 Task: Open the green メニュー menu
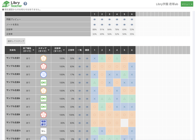(x=187, y=4)
